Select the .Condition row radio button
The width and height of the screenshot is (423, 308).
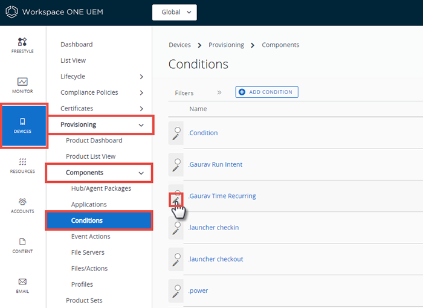click(x=178, y=130)
